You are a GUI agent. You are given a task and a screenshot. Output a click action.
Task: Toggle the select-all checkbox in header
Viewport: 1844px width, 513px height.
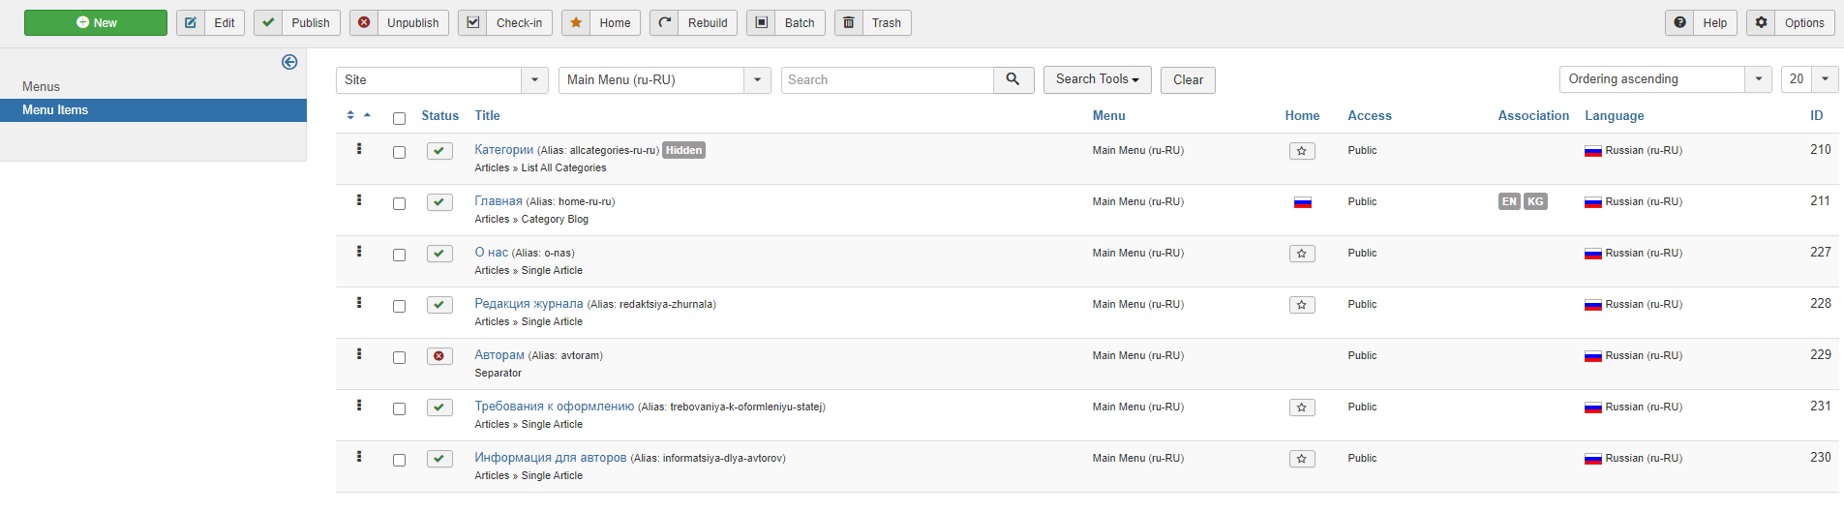399,118
